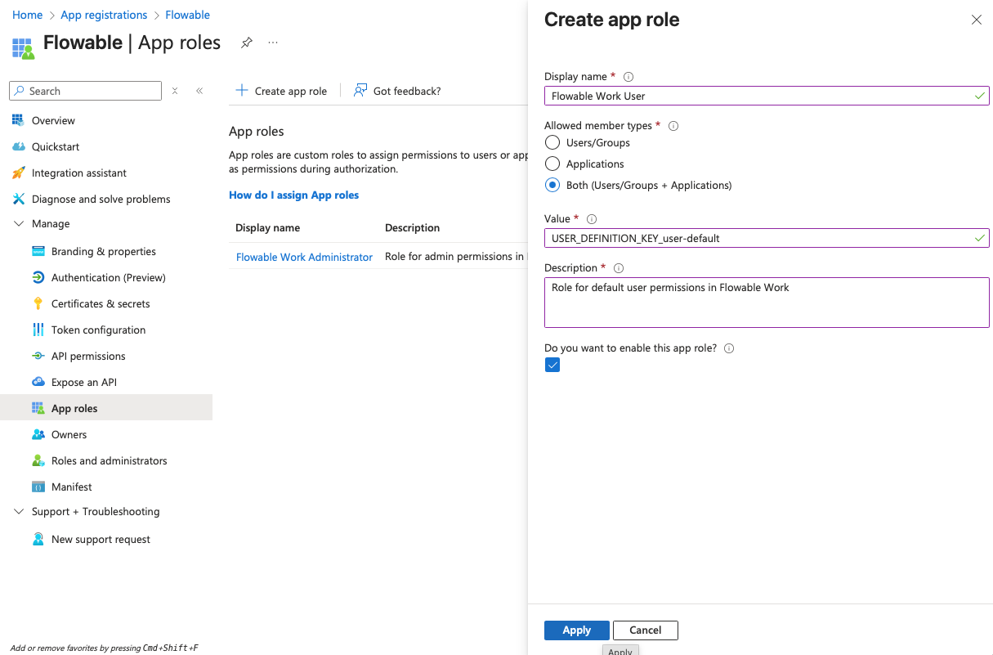The image size is (993, 655).
Task: Click the enable app role info icon
Action: point(729,348)
